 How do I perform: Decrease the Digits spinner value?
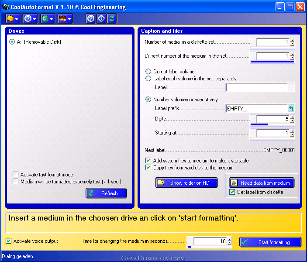click(x=292, y=121)
